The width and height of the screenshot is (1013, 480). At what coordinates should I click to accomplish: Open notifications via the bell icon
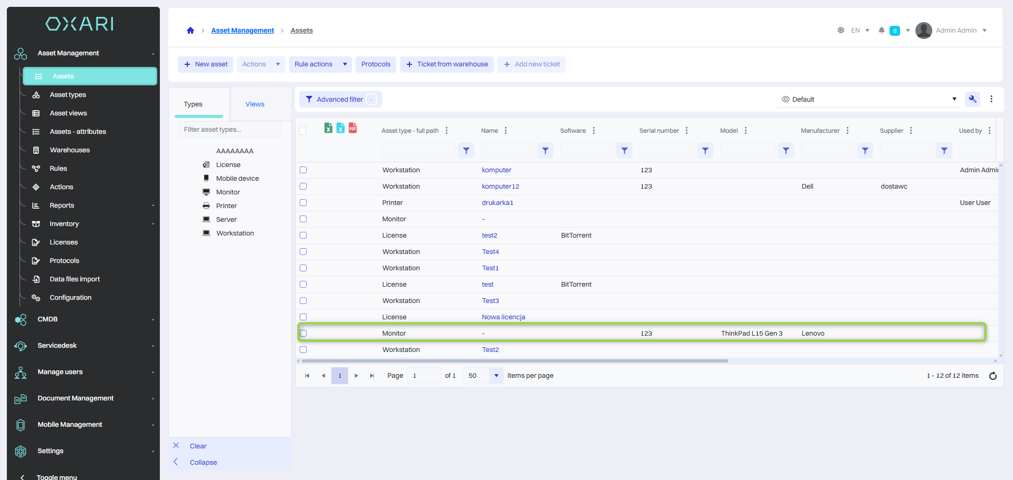tap(881, 31)
